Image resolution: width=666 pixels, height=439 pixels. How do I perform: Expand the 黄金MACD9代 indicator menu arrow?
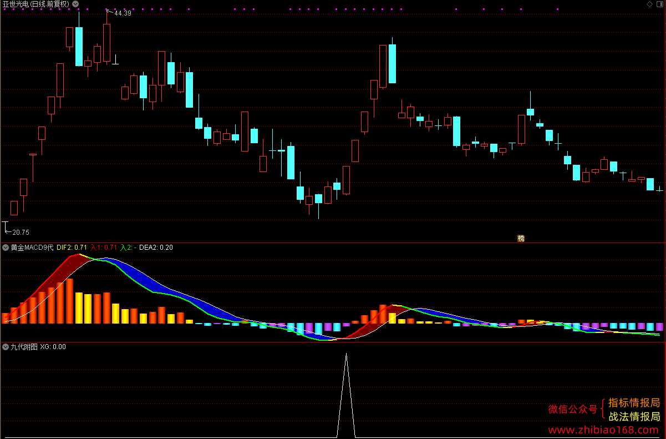[x=6, y=248]
